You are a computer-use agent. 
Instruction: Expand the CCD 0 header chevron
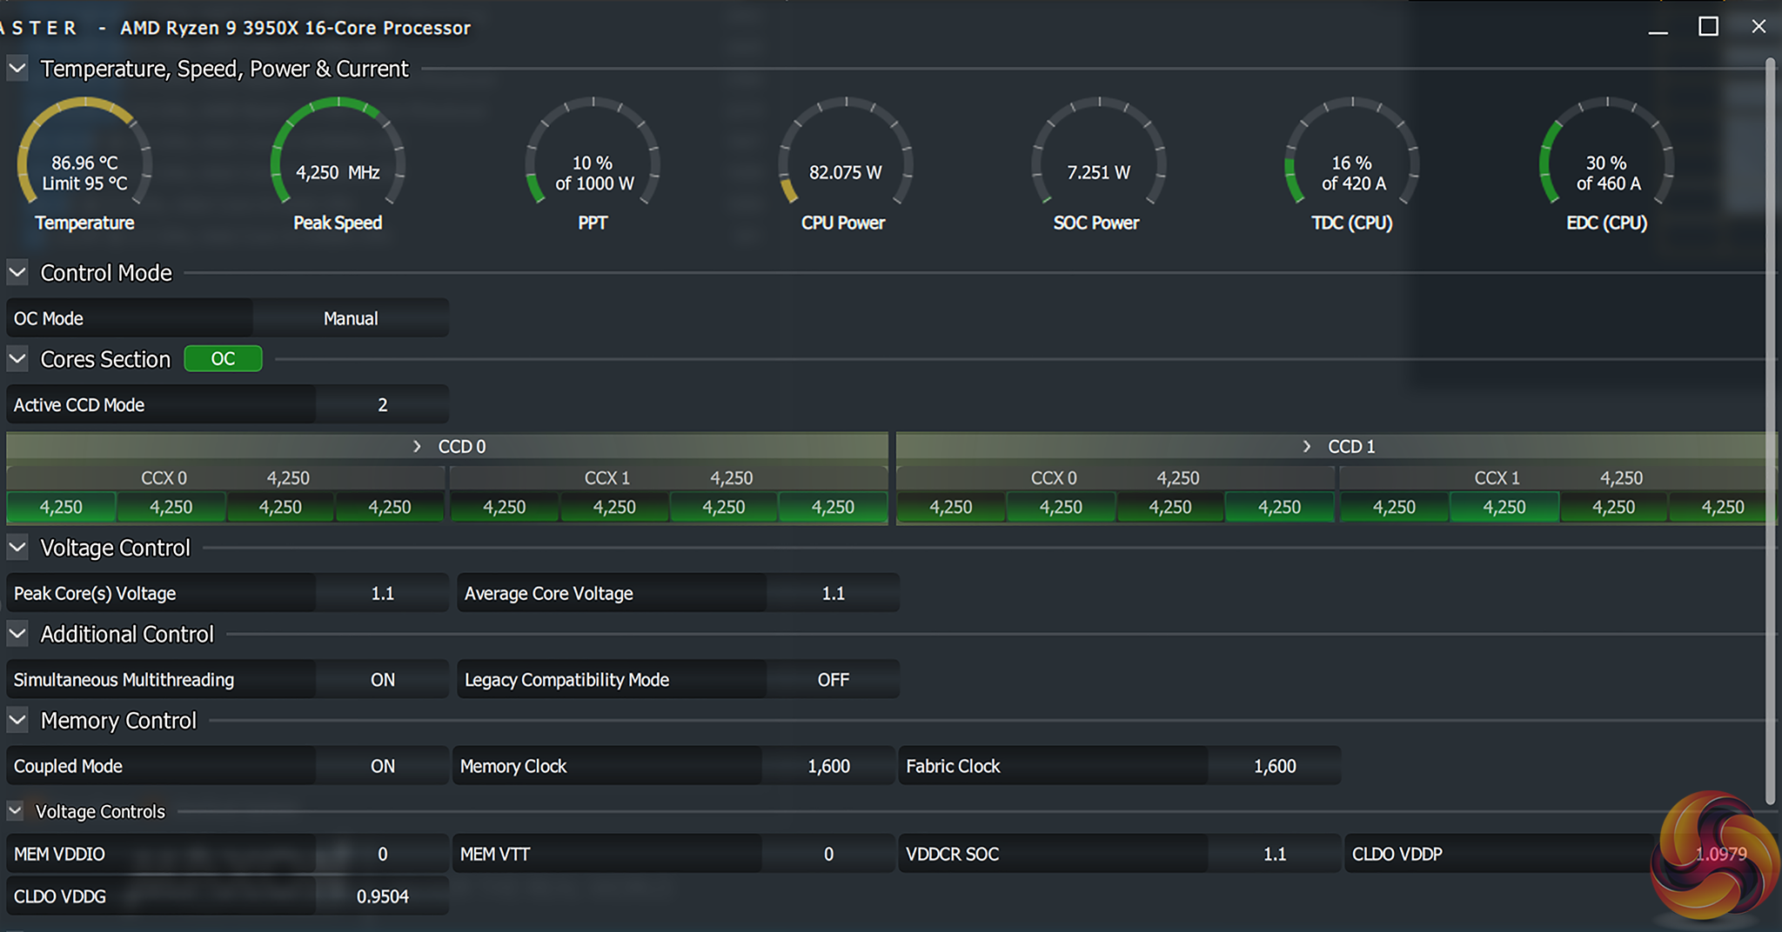click(417, 447)
